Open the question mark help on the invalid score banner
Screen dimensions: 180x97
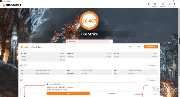click(111, 41)
